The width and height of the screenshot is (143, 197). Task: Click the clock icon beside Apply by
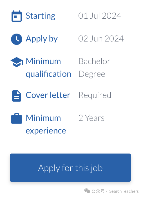point(17,39)
